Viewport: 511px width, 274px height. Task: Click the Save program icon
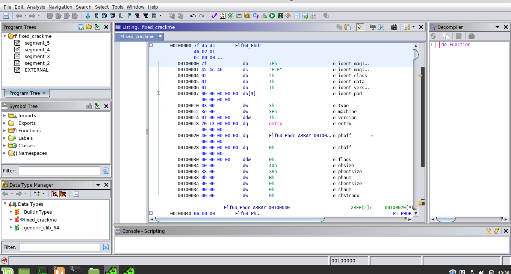(6, 16)
